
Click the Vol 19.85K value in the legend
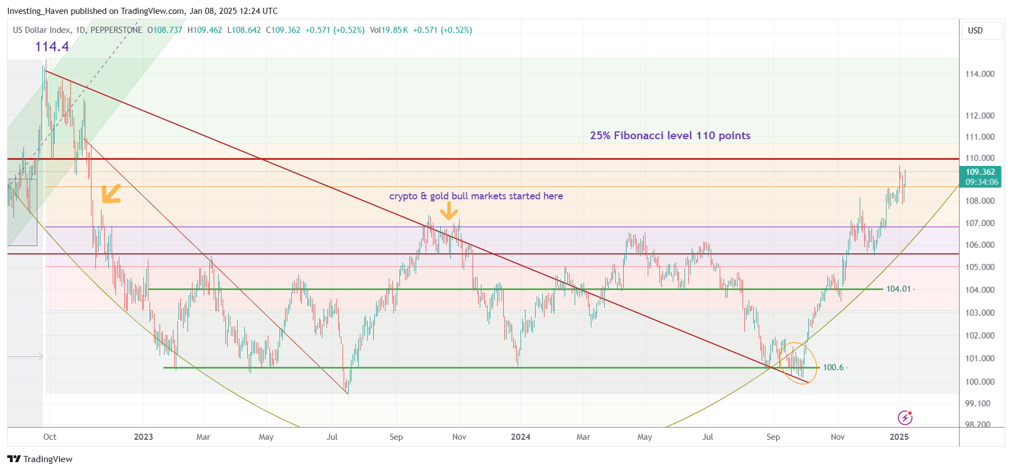[389, 30]
